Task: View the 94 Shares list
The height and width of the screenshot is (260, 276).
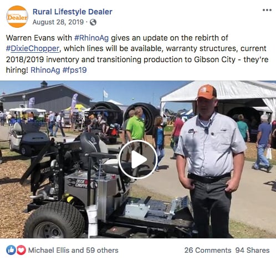Action: coord(252,250)
